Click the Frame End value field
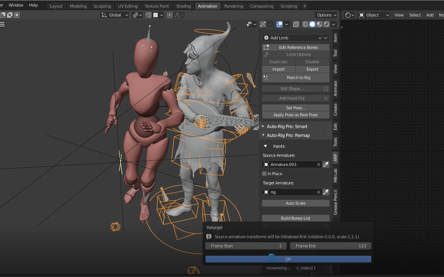Viewport: 444px width, 277px height. point(330,246)
